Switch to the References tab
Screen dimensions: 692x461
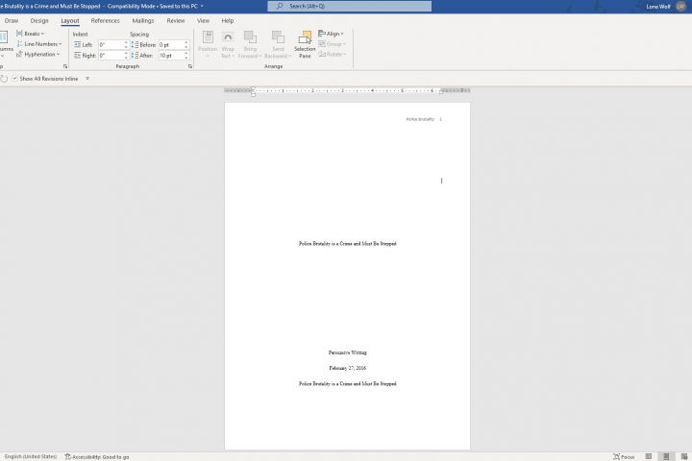click(105, 21)
